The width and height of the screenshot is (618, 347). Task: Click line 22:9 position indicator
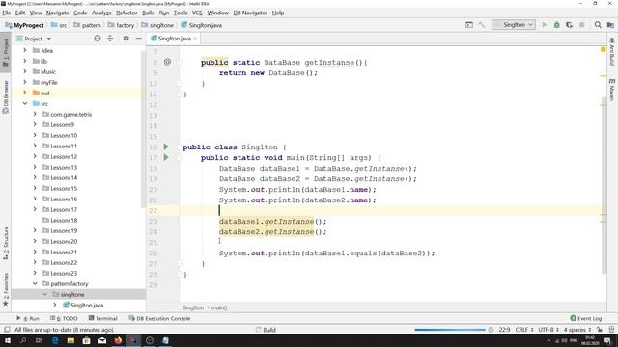(x=504, y=330)
